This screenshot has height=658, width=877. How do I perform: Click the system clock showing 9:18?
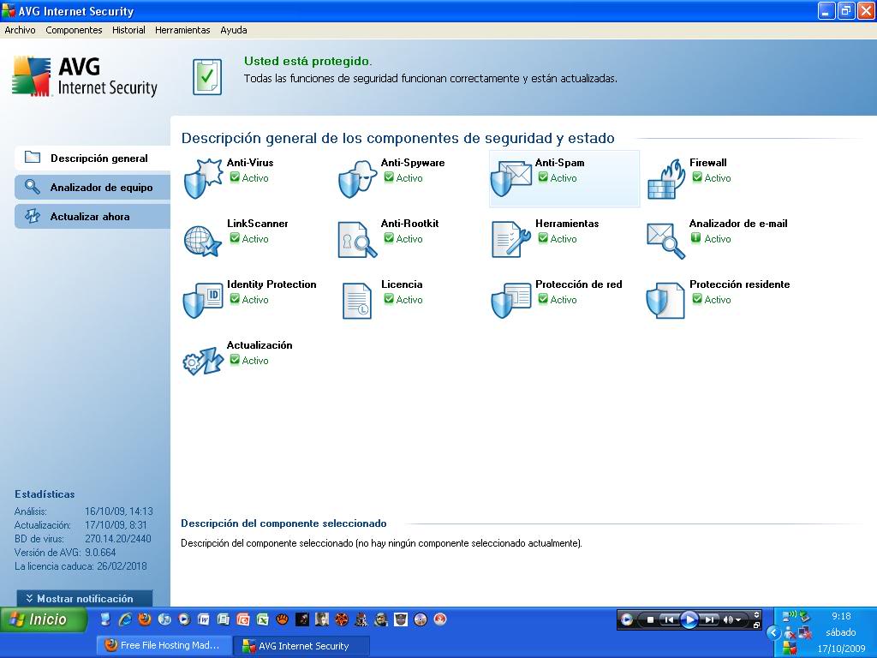[x=841, y=616]
